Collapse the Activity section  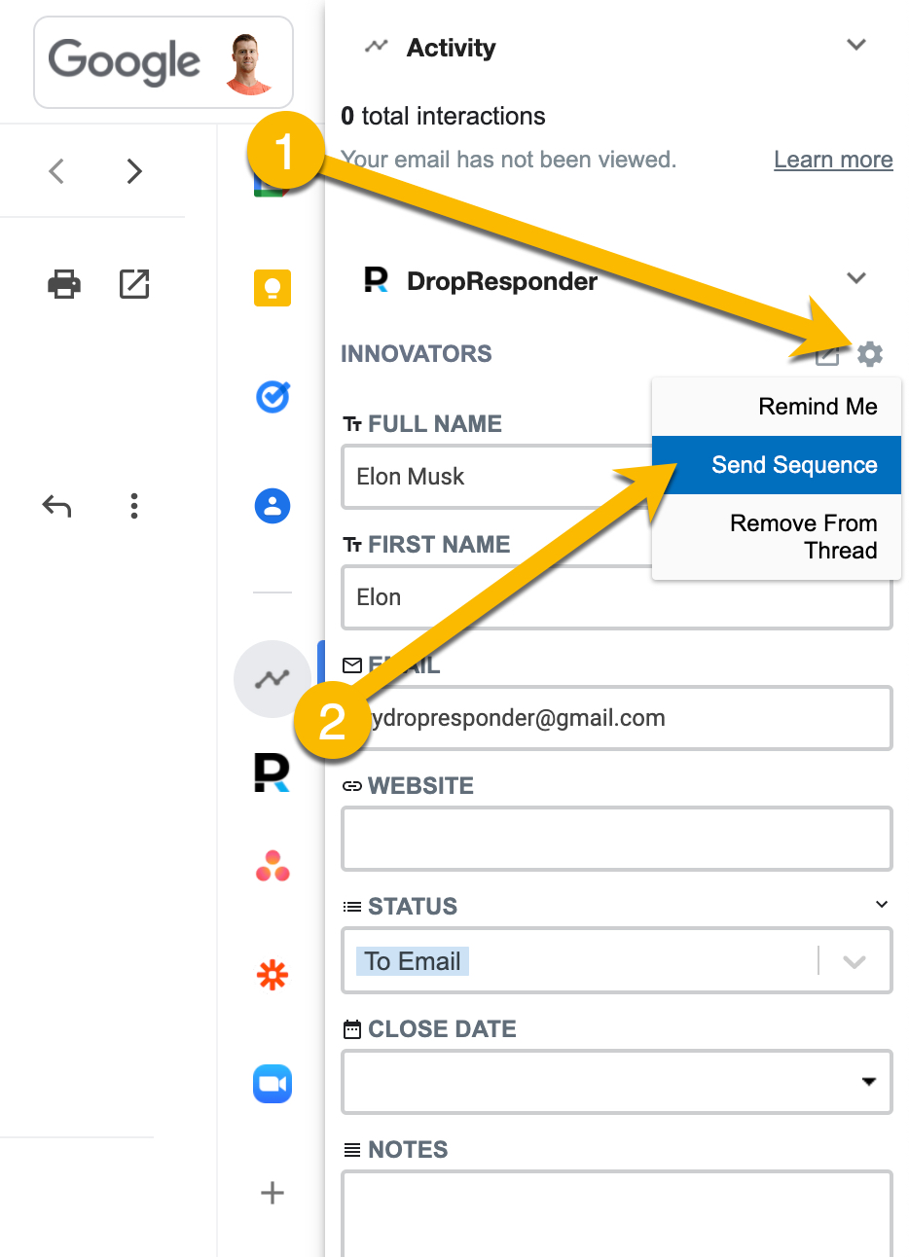856,45
